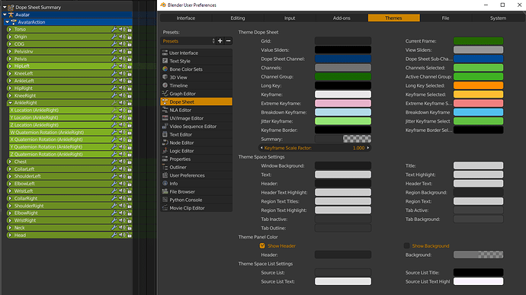Screen dimensions: 526x295
Task: Collapse the Avatar object channel
Action: pos(5,14)
